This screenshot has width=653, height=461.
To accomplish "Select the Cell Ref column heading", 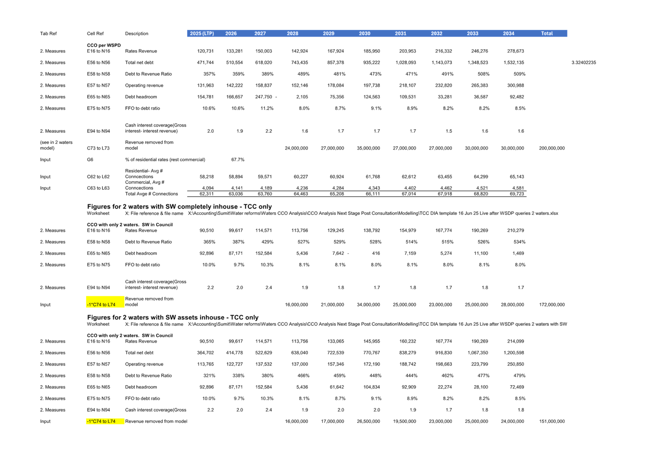I will (x=95, y=33).
